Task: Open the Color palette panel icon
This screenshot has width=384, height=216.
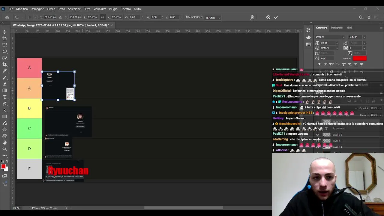Action: pyautogui.click(x=308, y=37)
